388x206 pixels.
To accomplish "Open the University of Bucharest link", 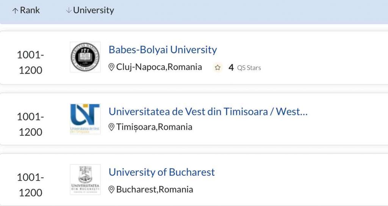I will click(x=161, y=172).
